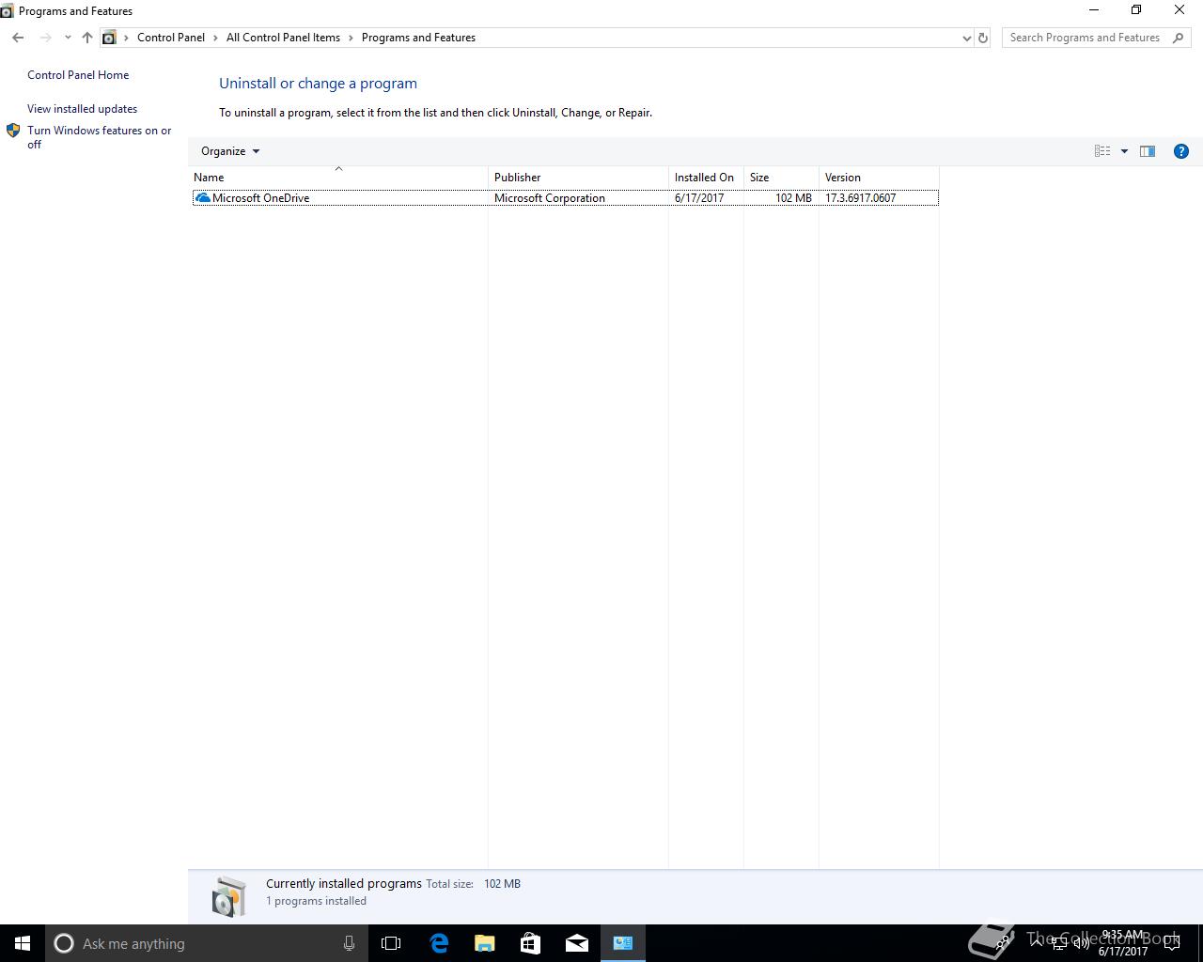
Task: Sort by Installed On column header
Action: [x=706, y=177]
